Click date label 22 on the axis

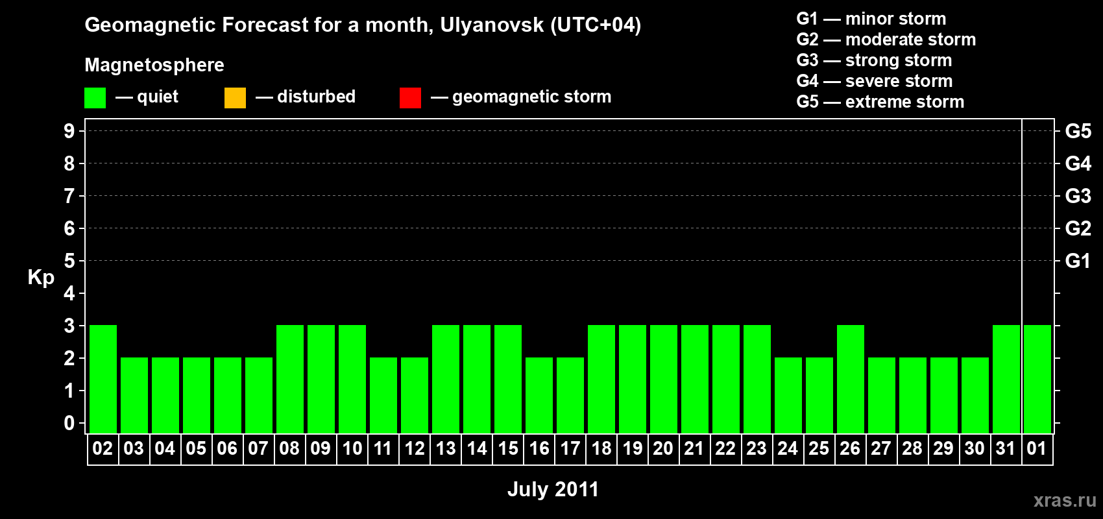725,448
